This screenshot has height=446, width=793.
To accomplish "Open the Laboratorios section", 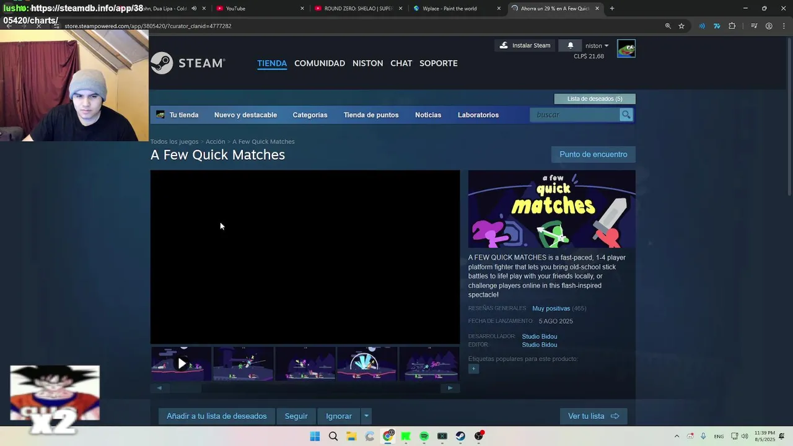I will tap(478, 115).
